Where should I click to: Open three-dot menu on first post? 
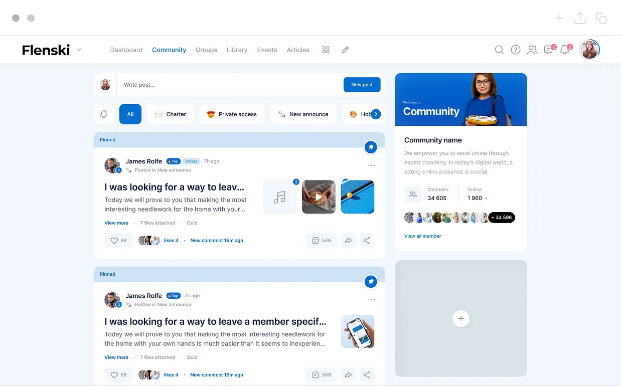point(371,165)
